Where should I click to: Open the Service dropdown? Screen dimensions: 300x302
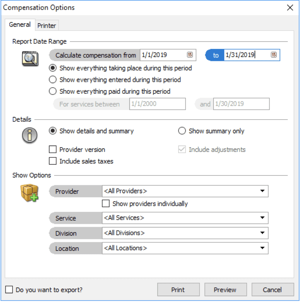click(x=262, y=218)
